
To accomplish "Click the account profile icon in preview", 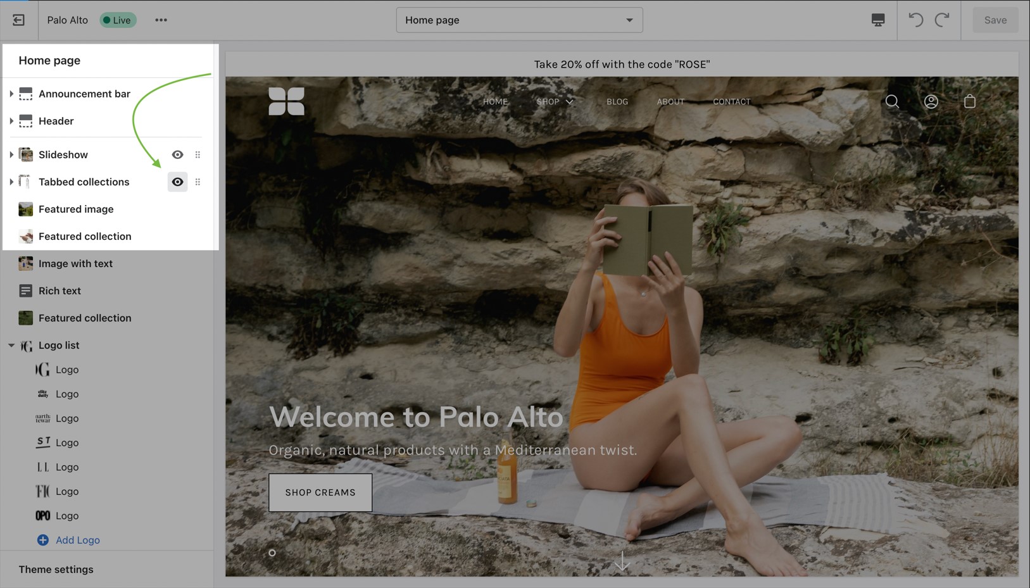I will [x=931, y=102].
